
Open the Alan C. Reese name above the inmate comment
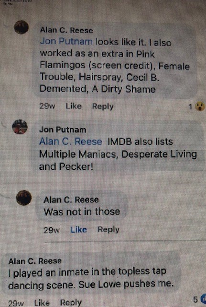tap(35, 261)
